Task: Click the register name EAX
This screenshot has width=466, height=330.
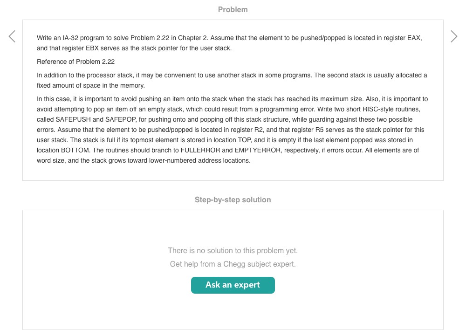Action: pos(414,38)
